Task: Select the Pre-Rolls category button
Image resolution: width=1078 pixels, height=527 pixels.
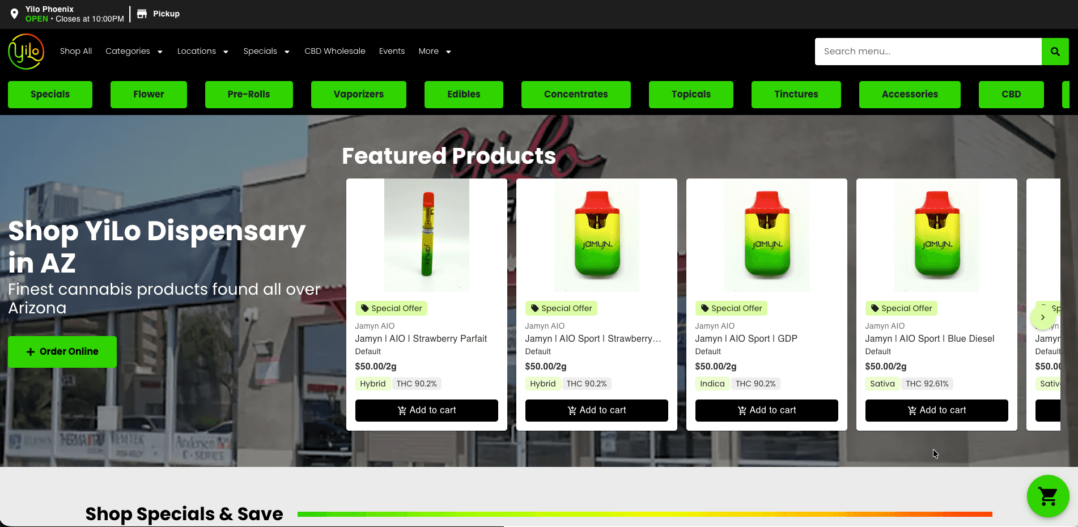Action: [249, 95]
